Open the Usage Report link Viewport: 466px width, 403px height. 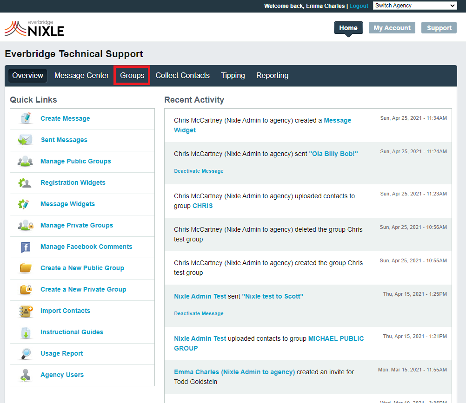(x=61, y=353)
